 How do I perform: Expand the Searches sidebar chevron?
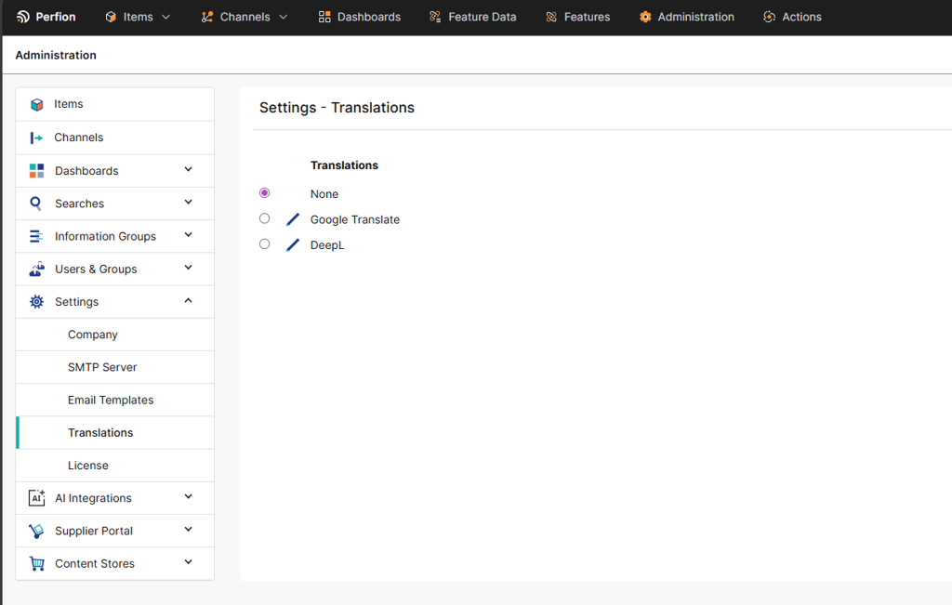tap(188, 202)
